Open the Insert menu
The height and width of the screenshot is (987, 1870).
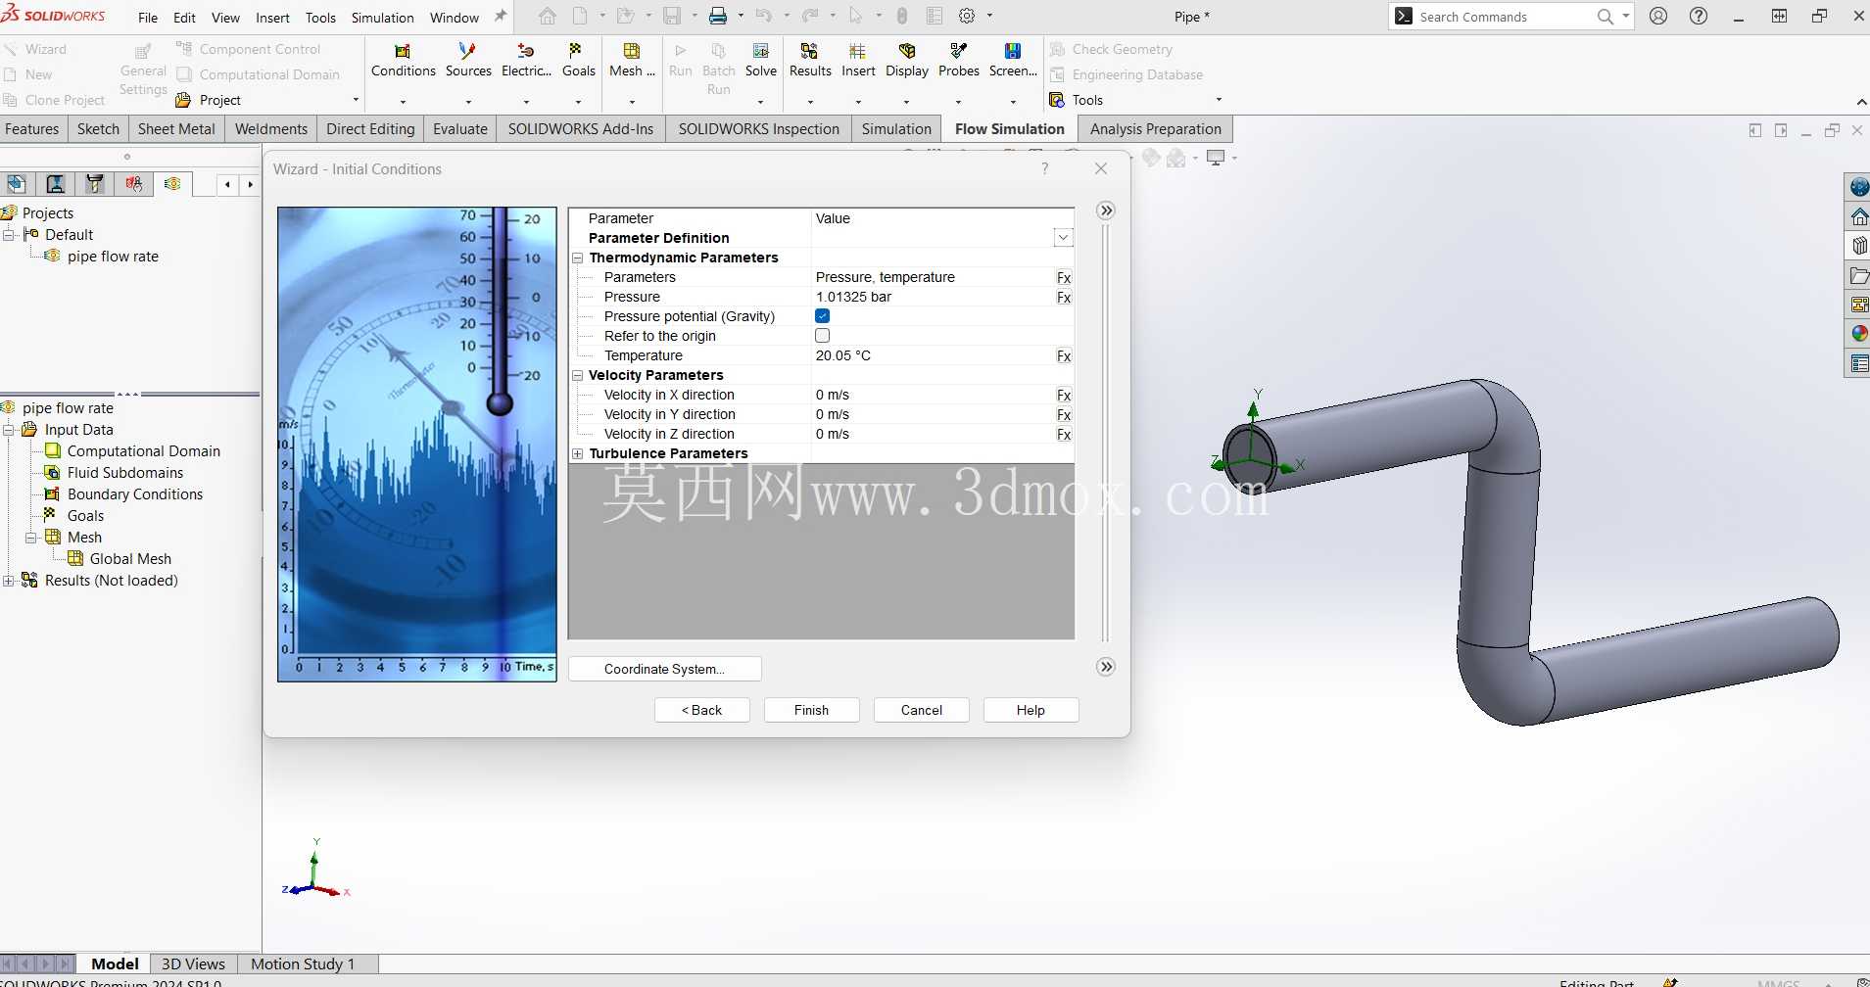(x=272, y=18)
